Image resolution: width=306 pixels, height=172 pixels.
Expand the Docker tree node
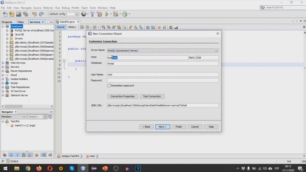click(x=3, y=83)
